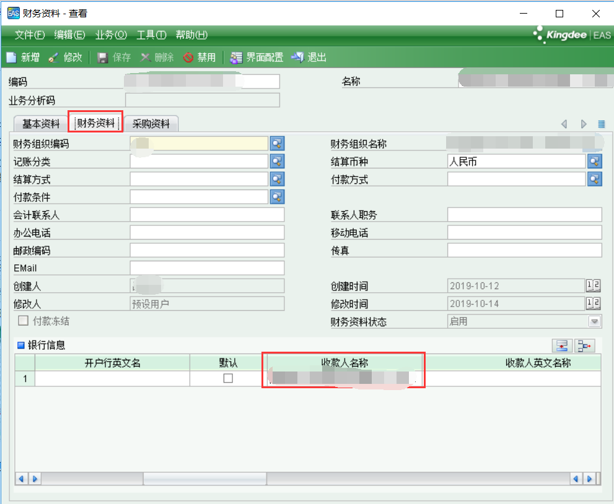Click rightmost scroll arrow of bank table
Image resolution: width=614 pixels, height=504 pixels.
pyautogui.click(x=590, y=479)
